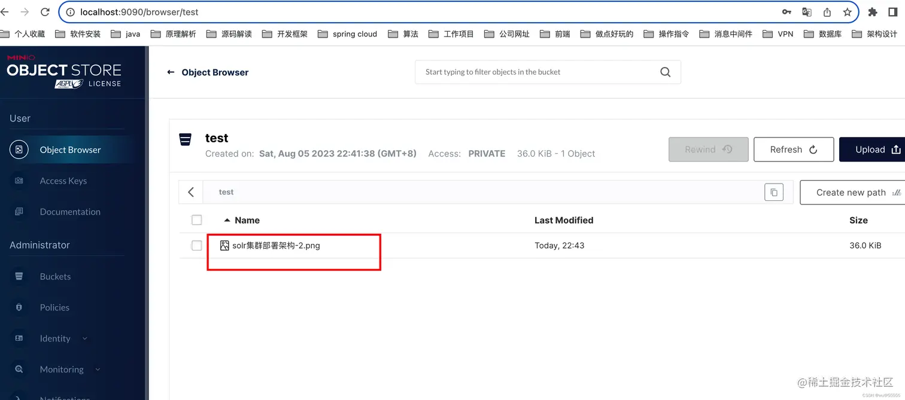Click the image file icon of solr png
The image size is (905, 400).
224,246
